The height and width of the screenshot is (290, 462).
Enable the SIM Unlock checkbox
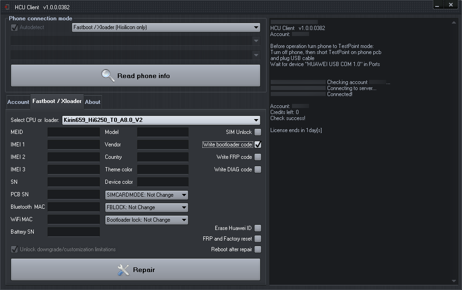tap(258, 132)
